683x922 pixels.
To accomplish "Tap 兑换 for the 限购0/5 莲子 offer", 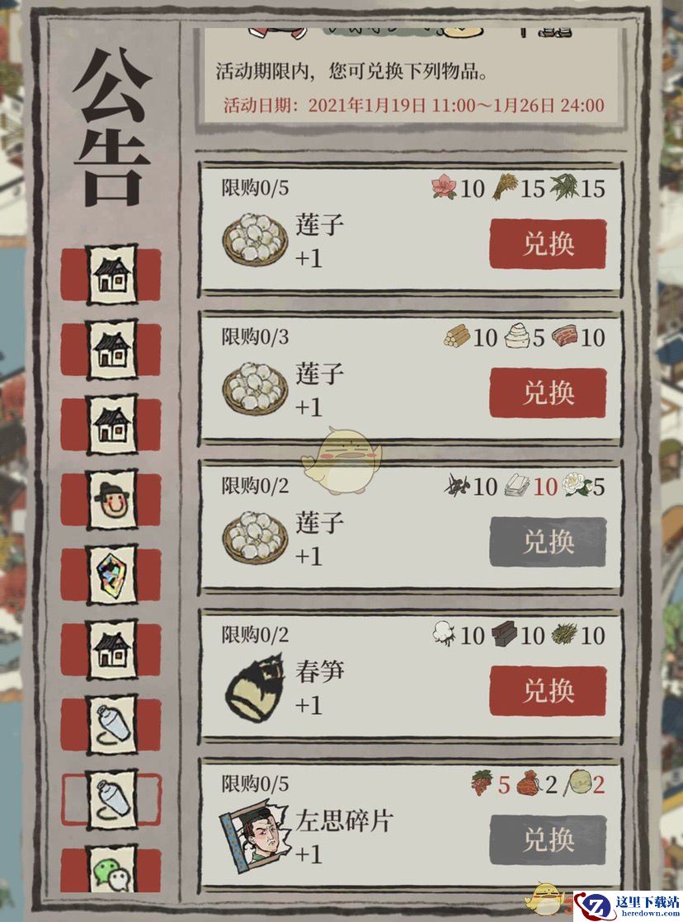I will coord(548,243).
